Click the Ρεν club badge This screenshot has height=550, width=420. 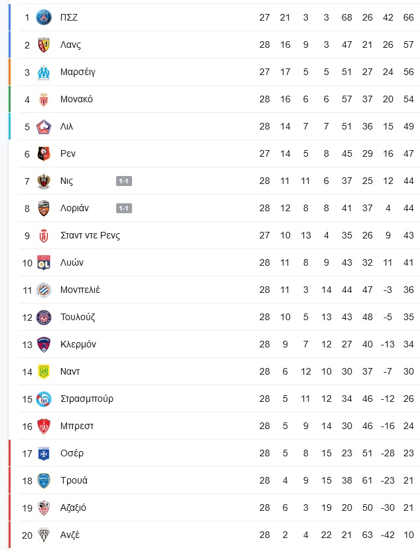pos(44,154)
